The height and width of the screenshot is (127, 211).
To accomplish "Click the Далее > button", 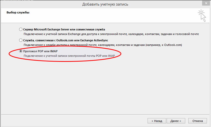I will [x=176, y=121].
